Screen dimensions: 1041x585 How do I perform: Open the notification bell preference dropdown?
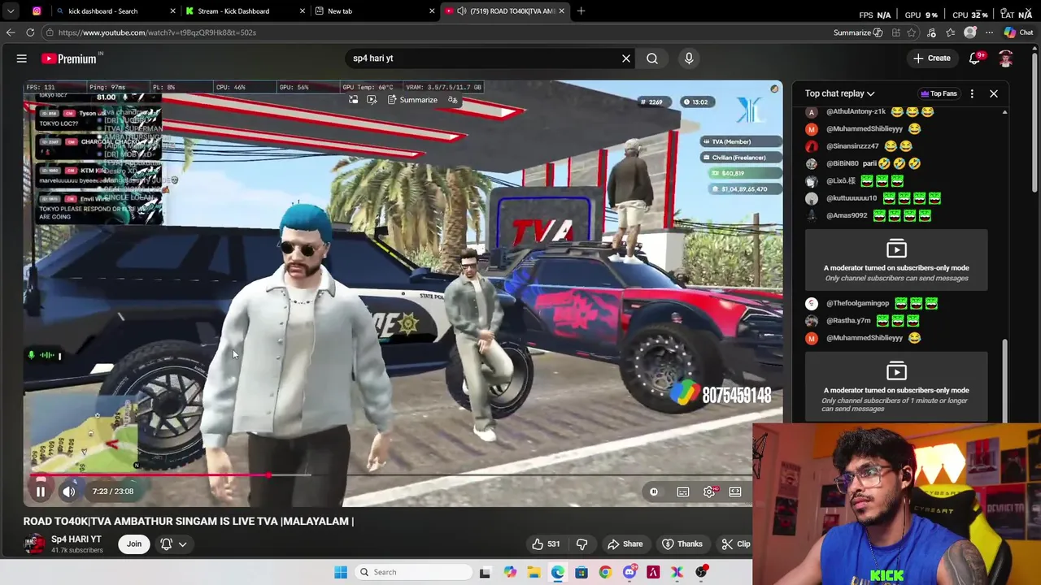point(174,544)
